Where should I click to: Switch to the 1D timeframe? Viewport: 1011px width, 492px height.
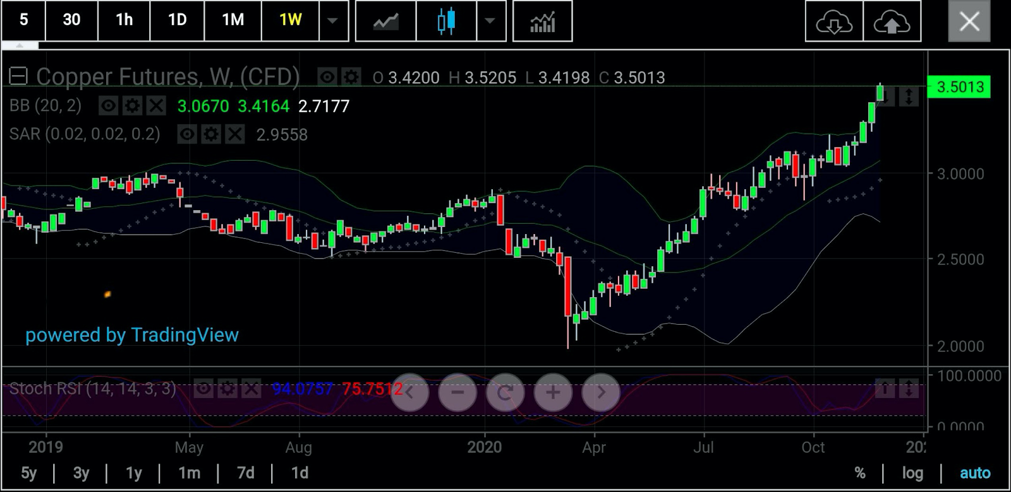coord(177,20)
